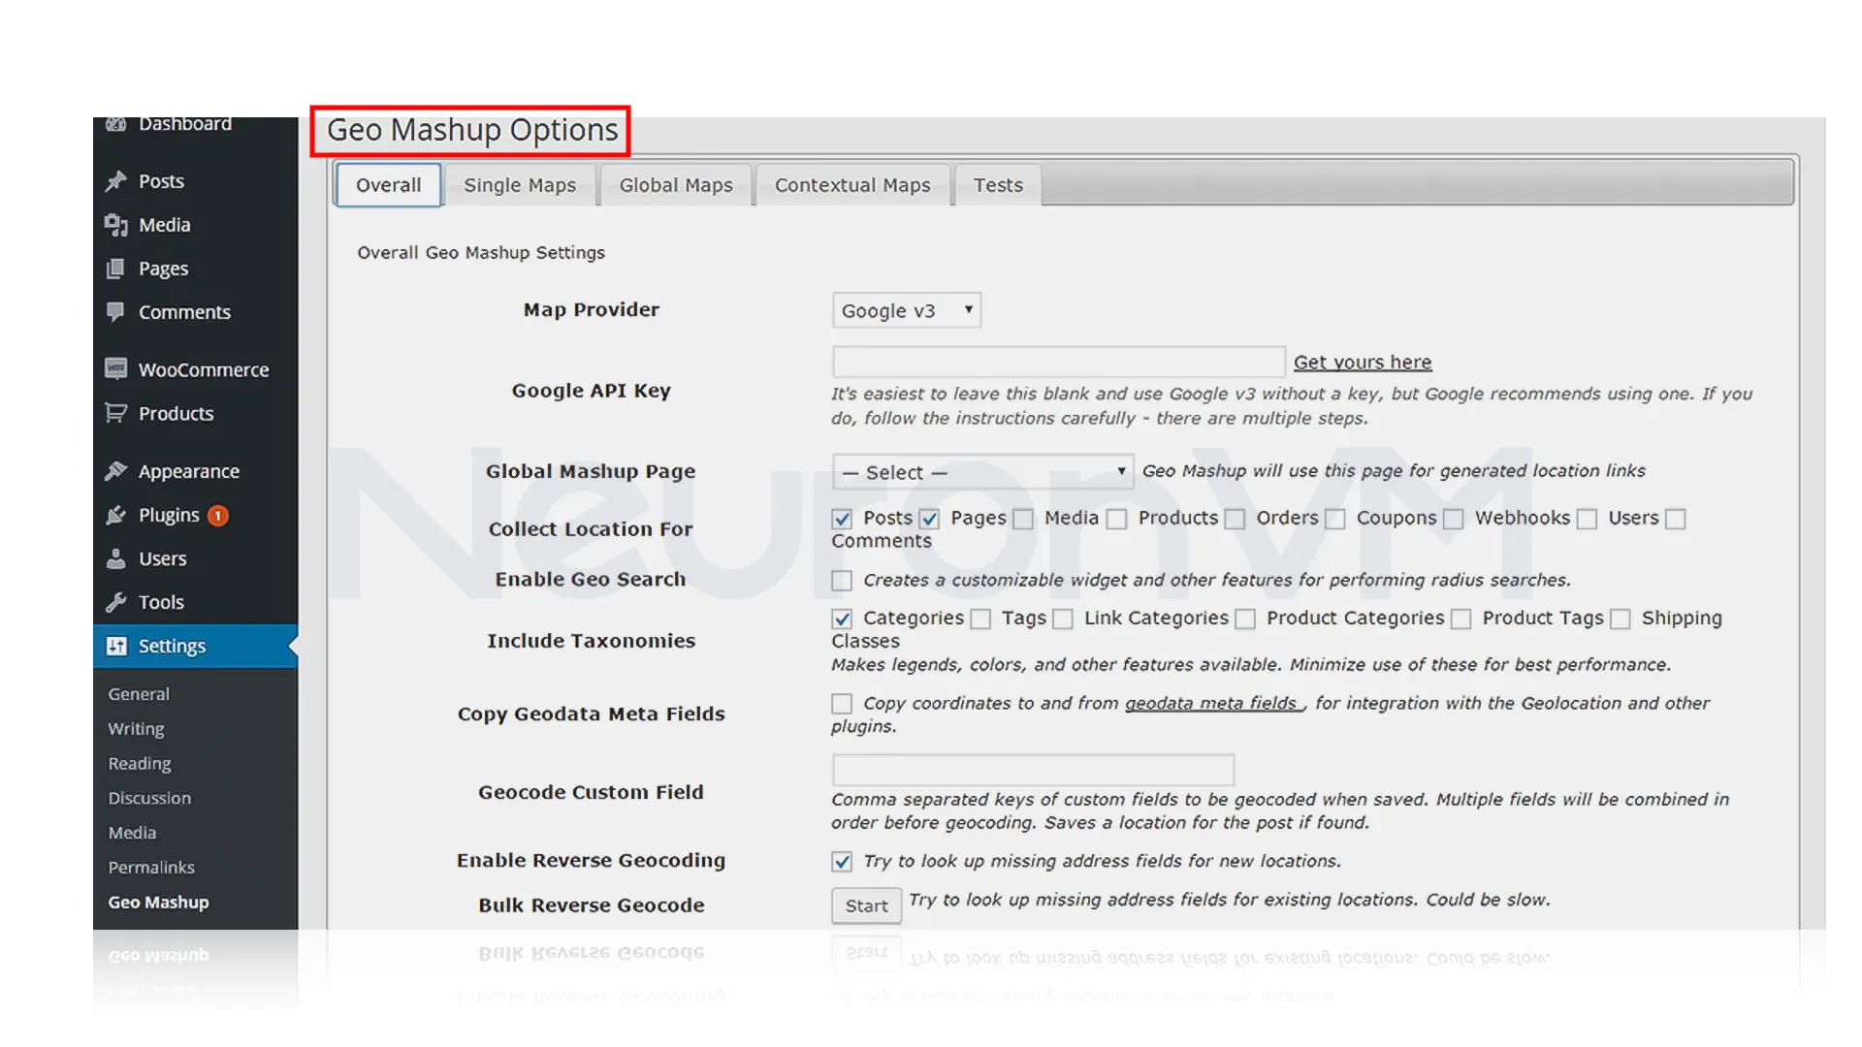The height and width of the screenshot is (1047, 1862).
Task: Switch to the Single Maps tab
Action: (520, 185)
